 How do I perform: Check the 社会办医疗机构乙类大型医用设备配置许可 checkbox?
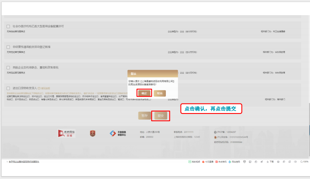pos(8,26)
